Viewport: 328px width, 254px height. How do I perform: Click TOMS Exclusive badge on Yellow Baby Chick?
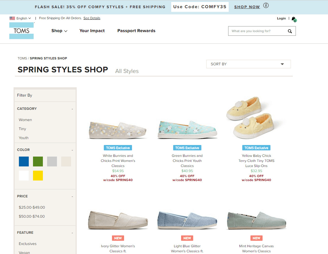coord(256,148)
